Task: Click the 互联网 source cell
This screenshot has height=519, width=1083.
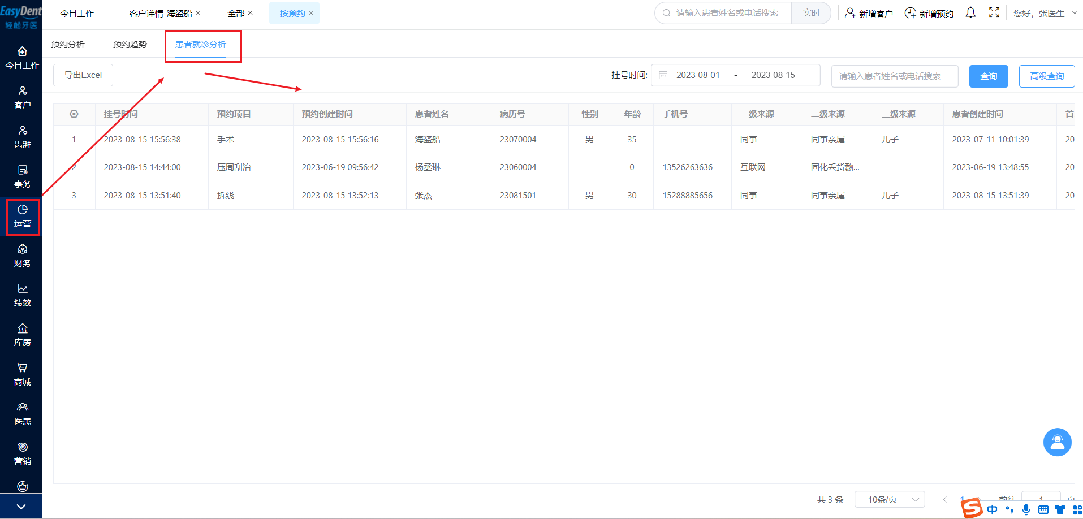Action: tap(753, 167)
